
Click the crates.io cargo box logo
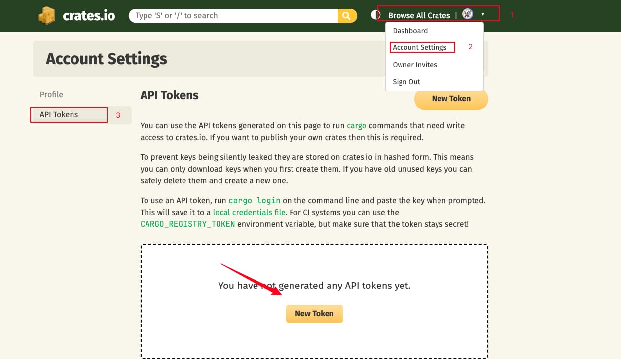point(47,16)
